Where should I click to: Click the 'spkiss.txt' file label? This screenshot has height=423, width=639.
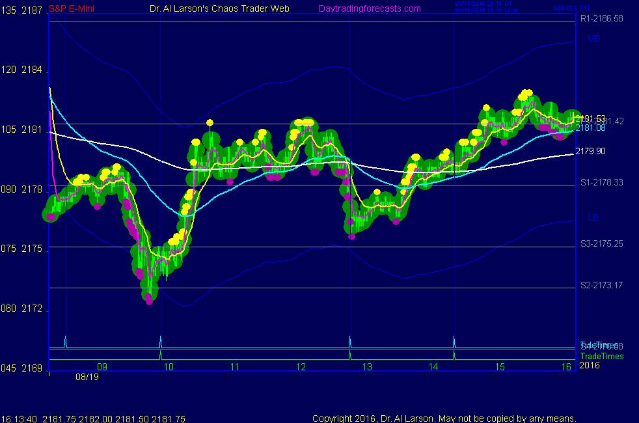click(x=571, y=8)
